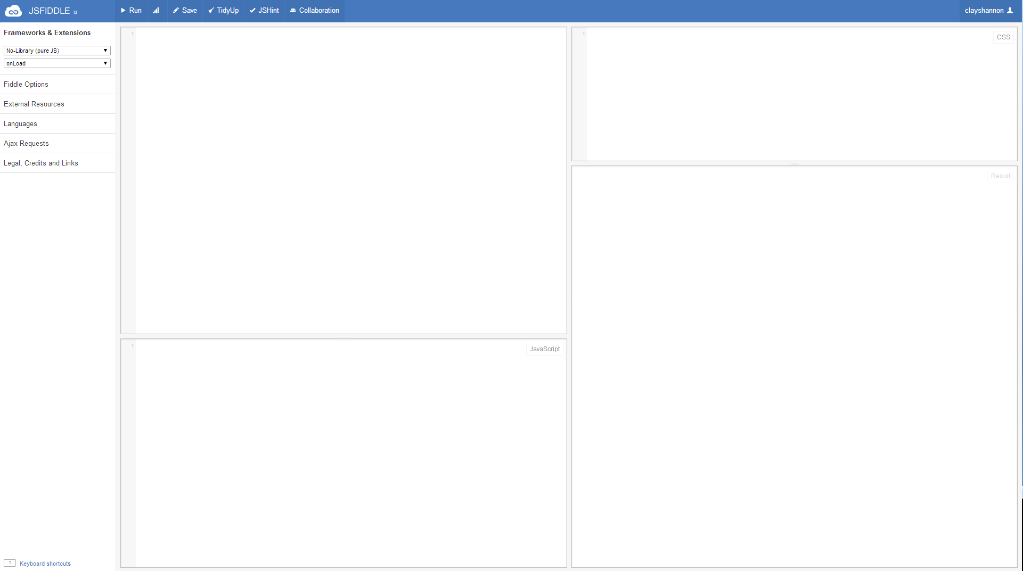Click the Frameworks & Extensions heading
Viewport: 1023px width, 571px height.
point(47,32)
